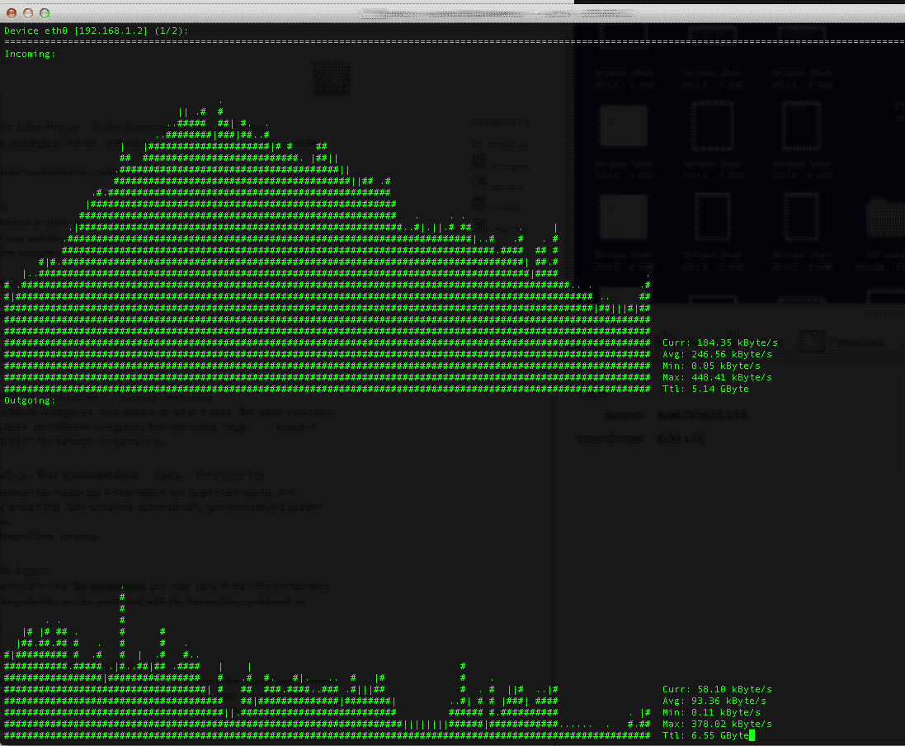This screenshot has height=746, width=905.
Task: Click incoming 'Curr: 184.35 kByte/s' reading
Action: coord(719,342)
